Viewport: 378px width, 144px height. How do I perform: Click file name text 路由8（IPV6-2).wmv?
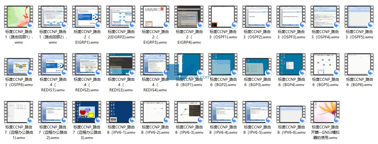tap(155, 130)
